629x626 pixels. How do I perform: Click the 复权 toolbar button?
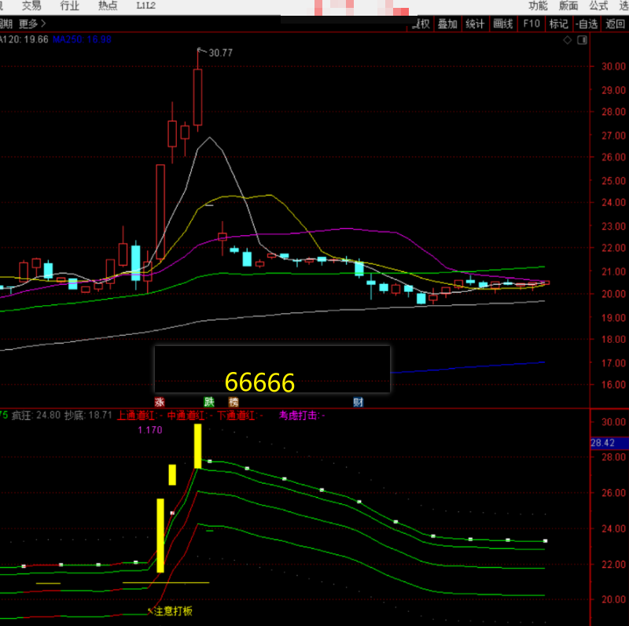coord(421,24)
